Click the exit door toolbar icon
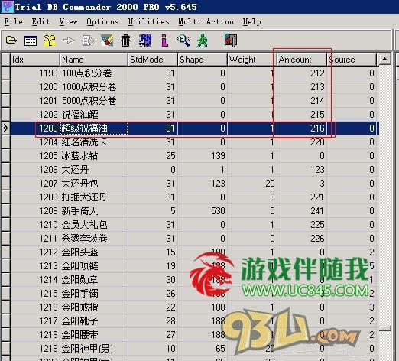This screenshot has height=361, width=399. (231, 41)
